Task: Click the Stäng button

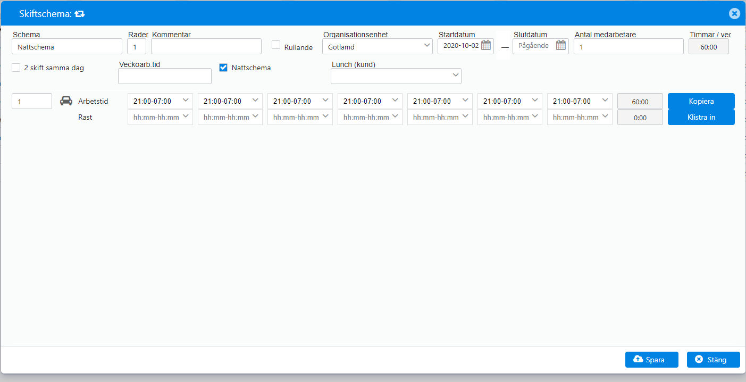Action: [x=714, y=360]
